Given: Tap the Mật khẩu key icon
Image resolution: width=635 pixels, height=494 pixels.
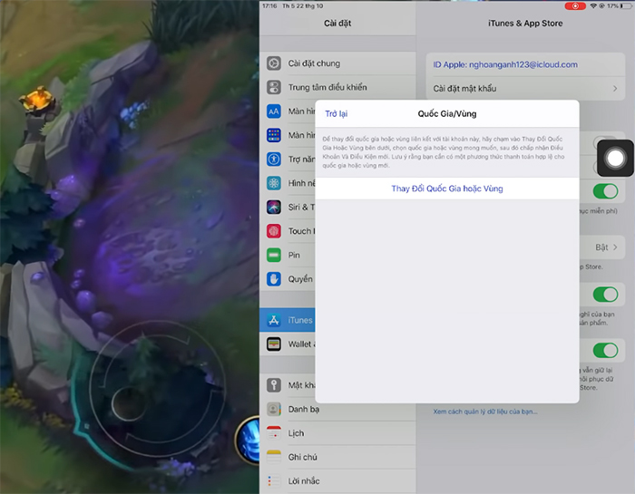Looking at the screenshot, I should pyautogui.click(x=274, y=384).
